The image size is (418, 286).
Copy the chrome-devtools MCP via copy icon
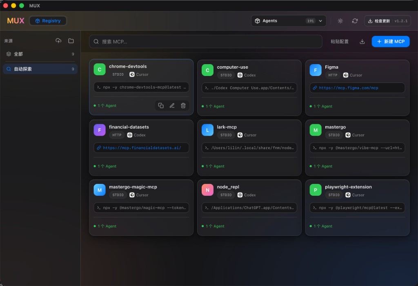pos(161,106)
